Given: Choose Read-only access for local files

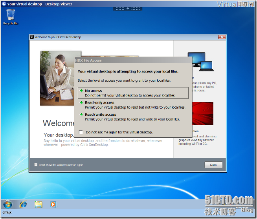Looking at the screenshot, I should [132, 105].
